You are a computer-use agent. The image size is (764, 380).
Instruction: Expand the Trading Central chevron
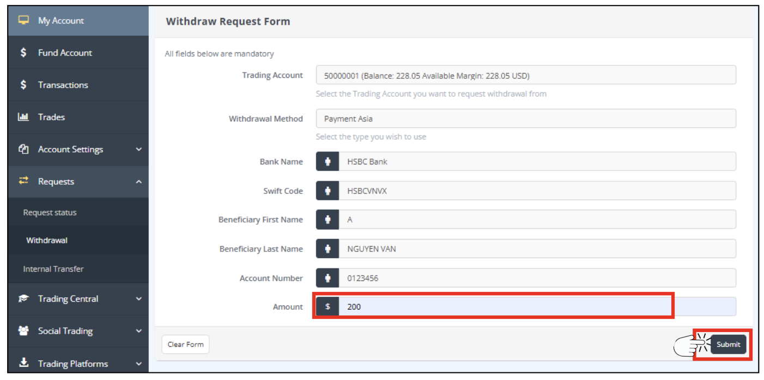pos(138,299)
